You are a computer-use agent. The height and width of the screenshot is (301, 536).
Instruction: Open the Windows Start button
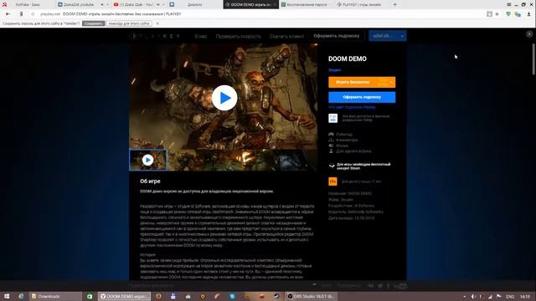[x=7, y=296]
